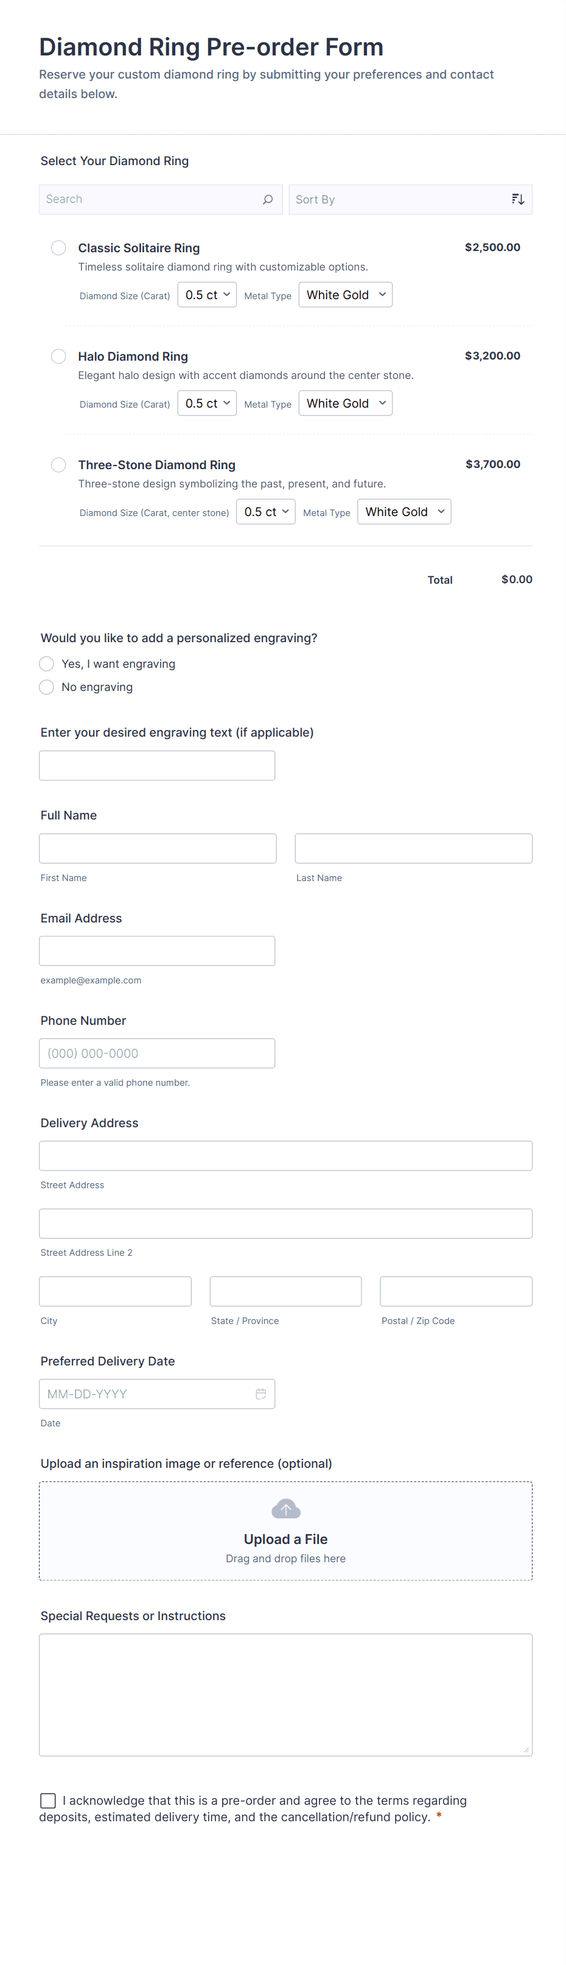566x1965 pixels.
Task: Choose No engraving option
Action: 46,687
